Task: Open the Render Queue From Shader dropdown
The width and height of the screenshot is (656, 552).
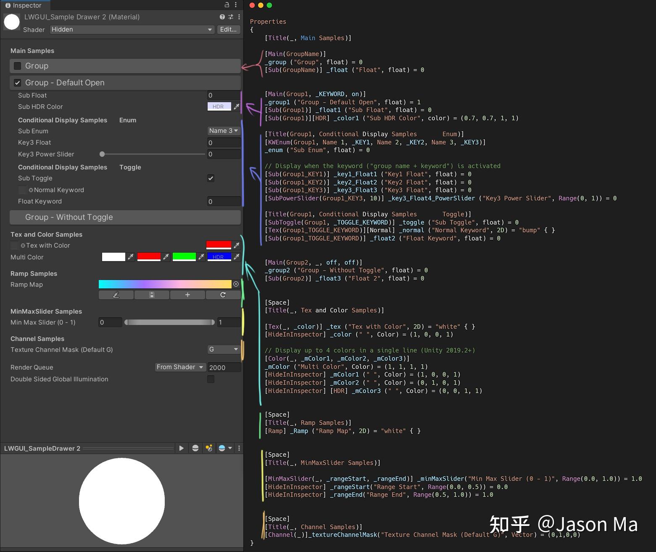Action: click(x=180, y=367)
